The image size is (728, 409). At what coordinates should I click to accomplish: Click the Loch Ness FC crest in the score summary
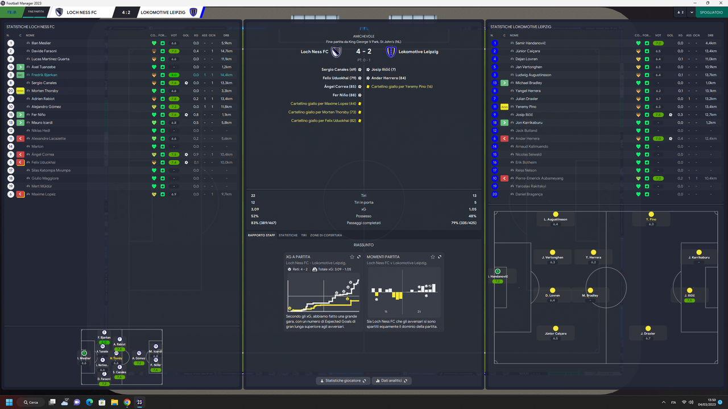[x=337, y=52]
